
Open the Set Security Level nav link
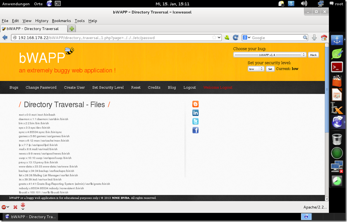(108, 87)
